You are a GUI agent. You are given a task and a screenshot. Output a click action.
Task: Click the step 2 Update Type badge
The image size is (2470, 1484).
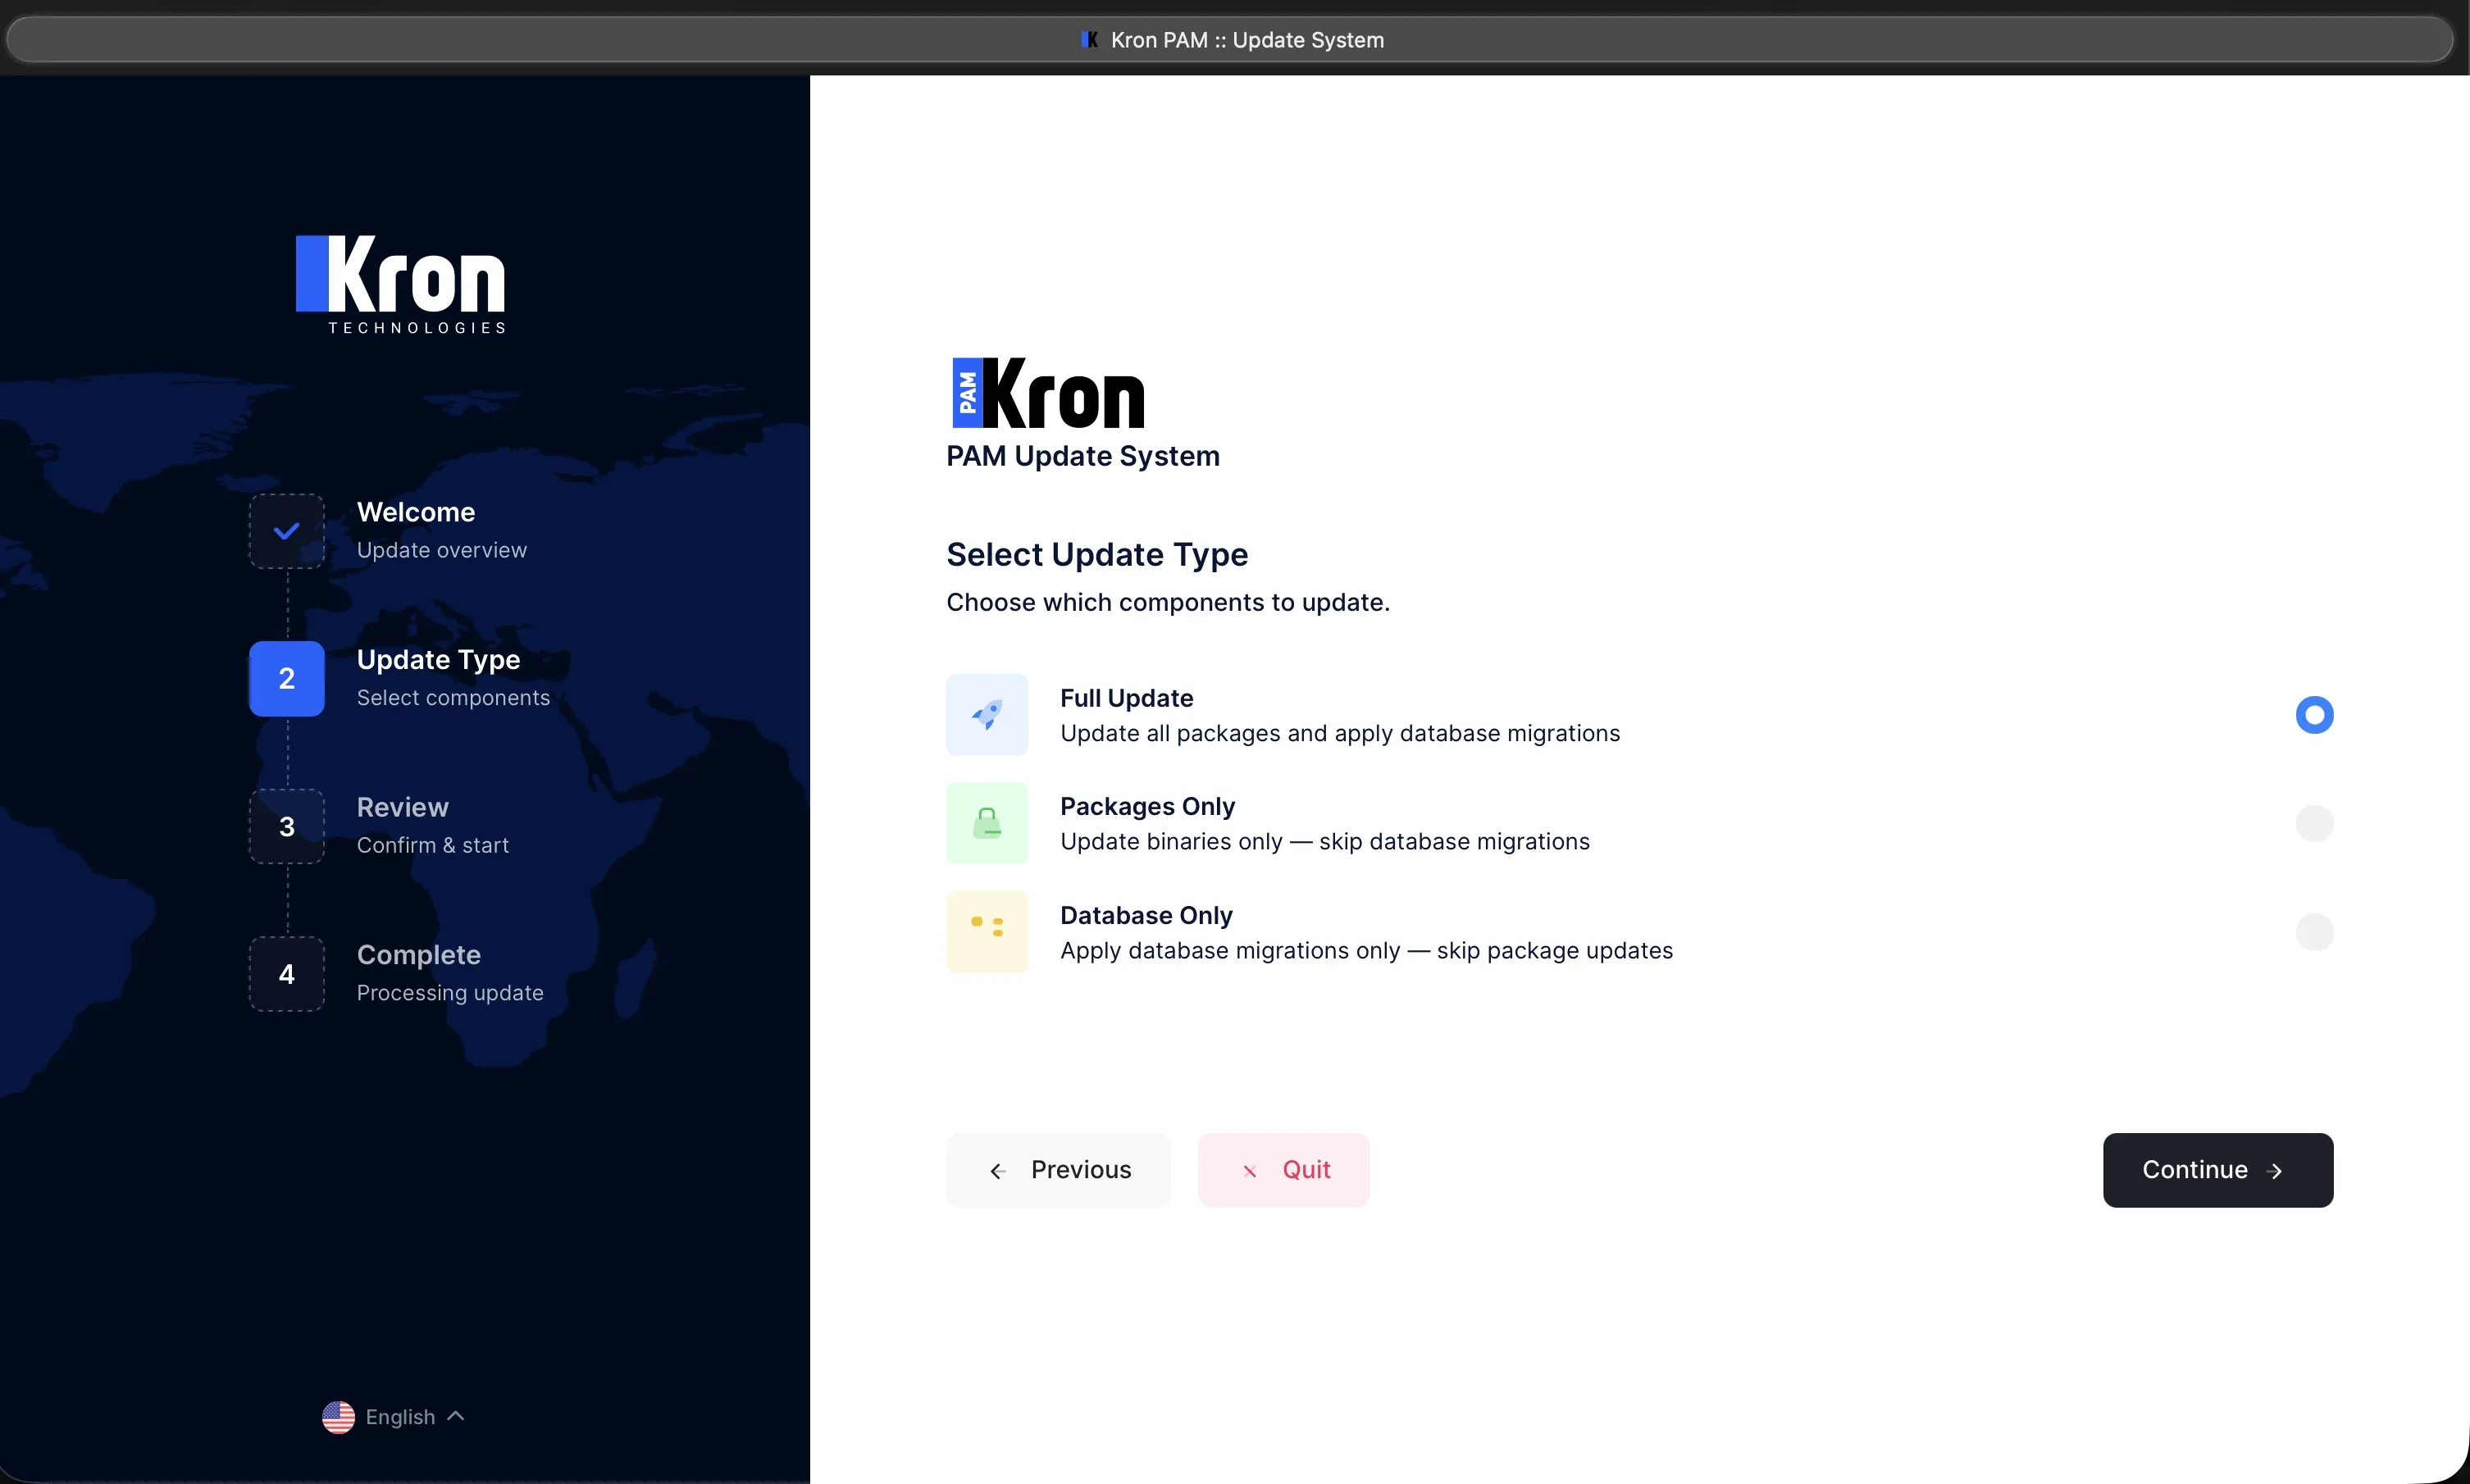point(287,679)
